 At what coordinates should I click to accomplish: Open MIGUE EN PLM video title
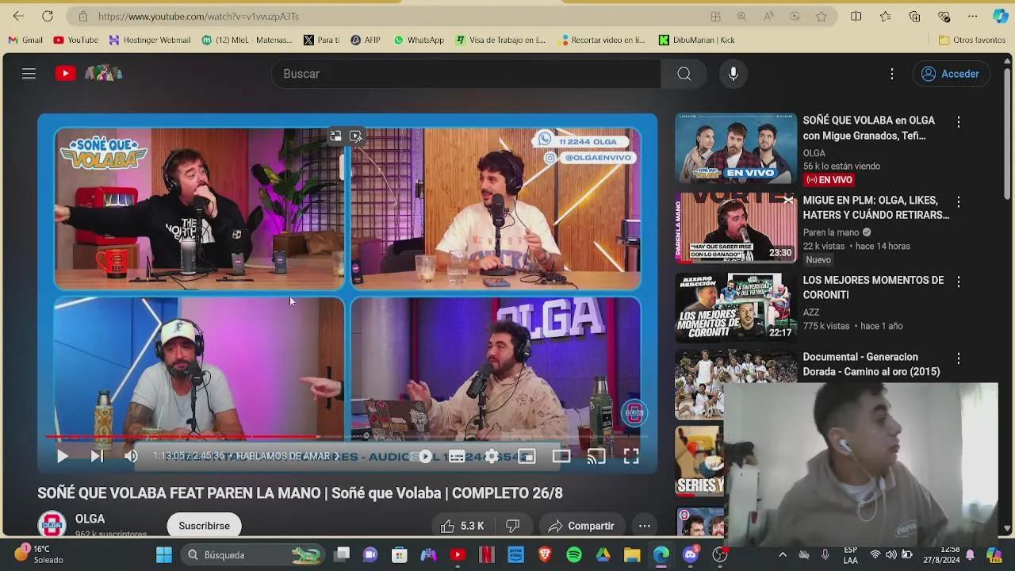tap(876, 208)
